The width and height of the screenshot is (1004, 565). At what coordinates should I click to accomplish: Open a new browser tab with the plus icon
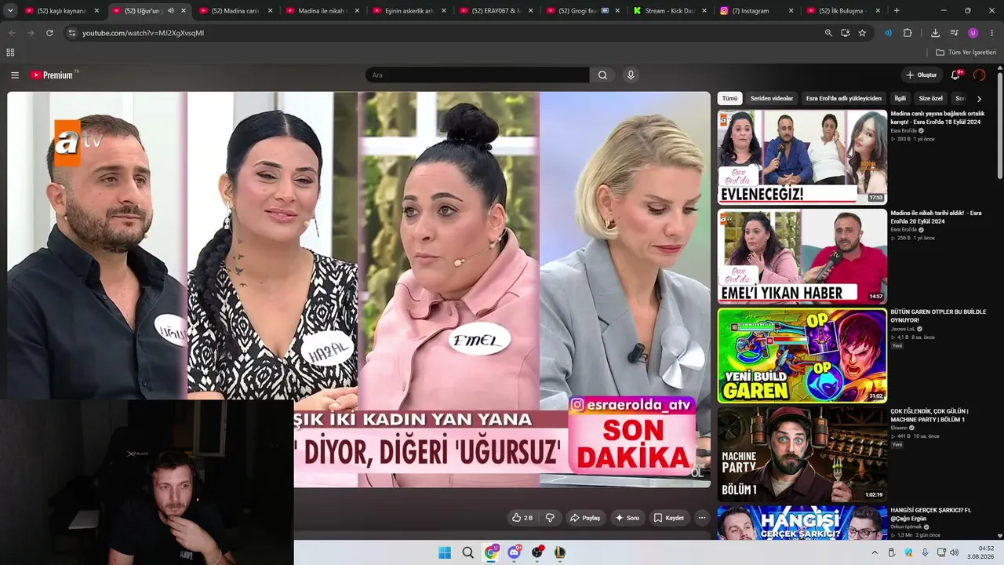(897, 11)
